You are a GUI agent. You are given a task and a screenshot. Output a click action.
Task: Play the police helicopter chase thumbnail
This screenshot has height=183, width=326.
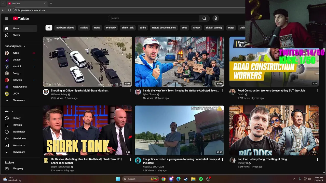87,62
